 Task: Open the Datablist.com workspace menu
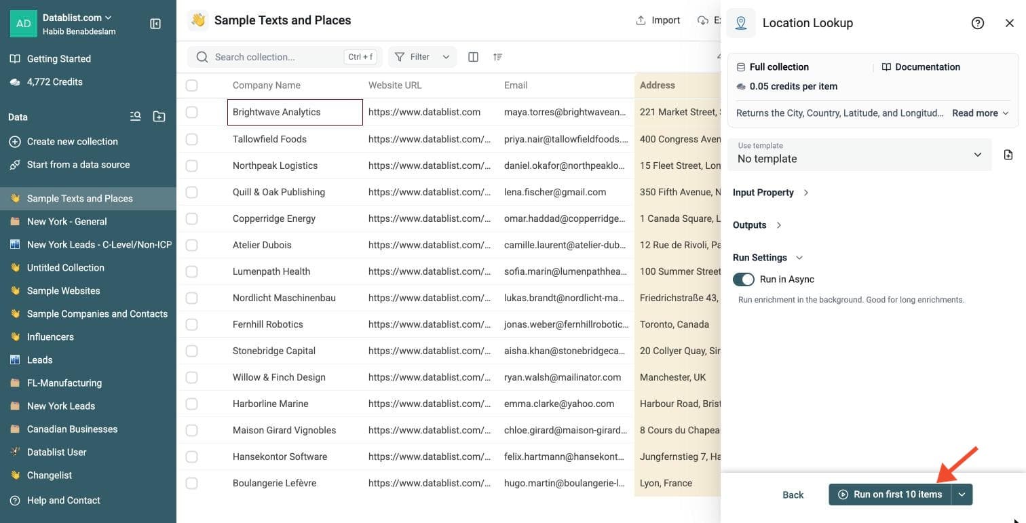77,18
